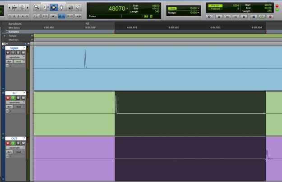Toggle Post-roll in transport
This screenshot has width=282, height=182.
(x=215, y=9)
